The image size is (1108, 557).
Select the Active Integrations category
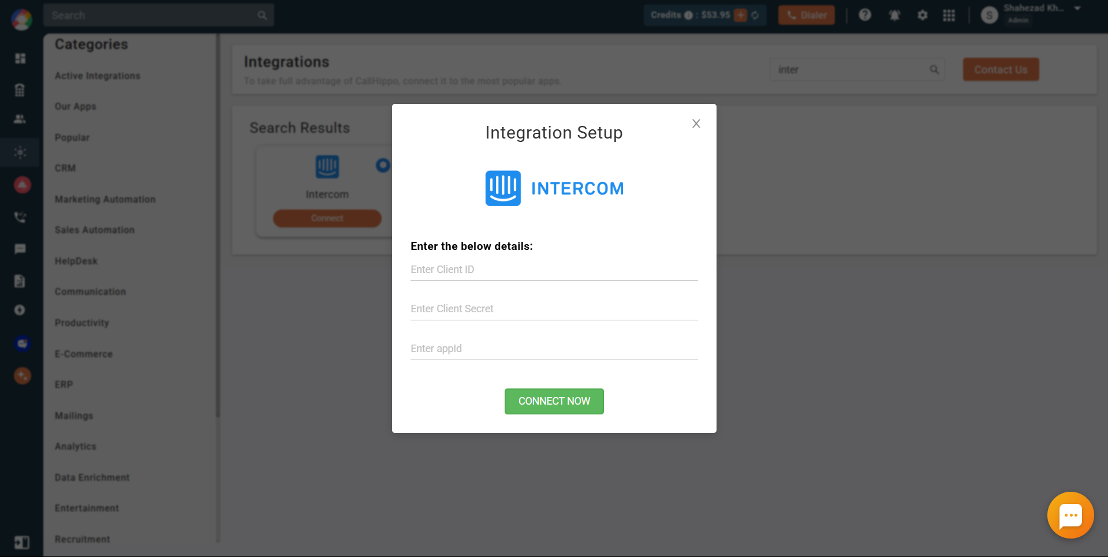point(98,76)
